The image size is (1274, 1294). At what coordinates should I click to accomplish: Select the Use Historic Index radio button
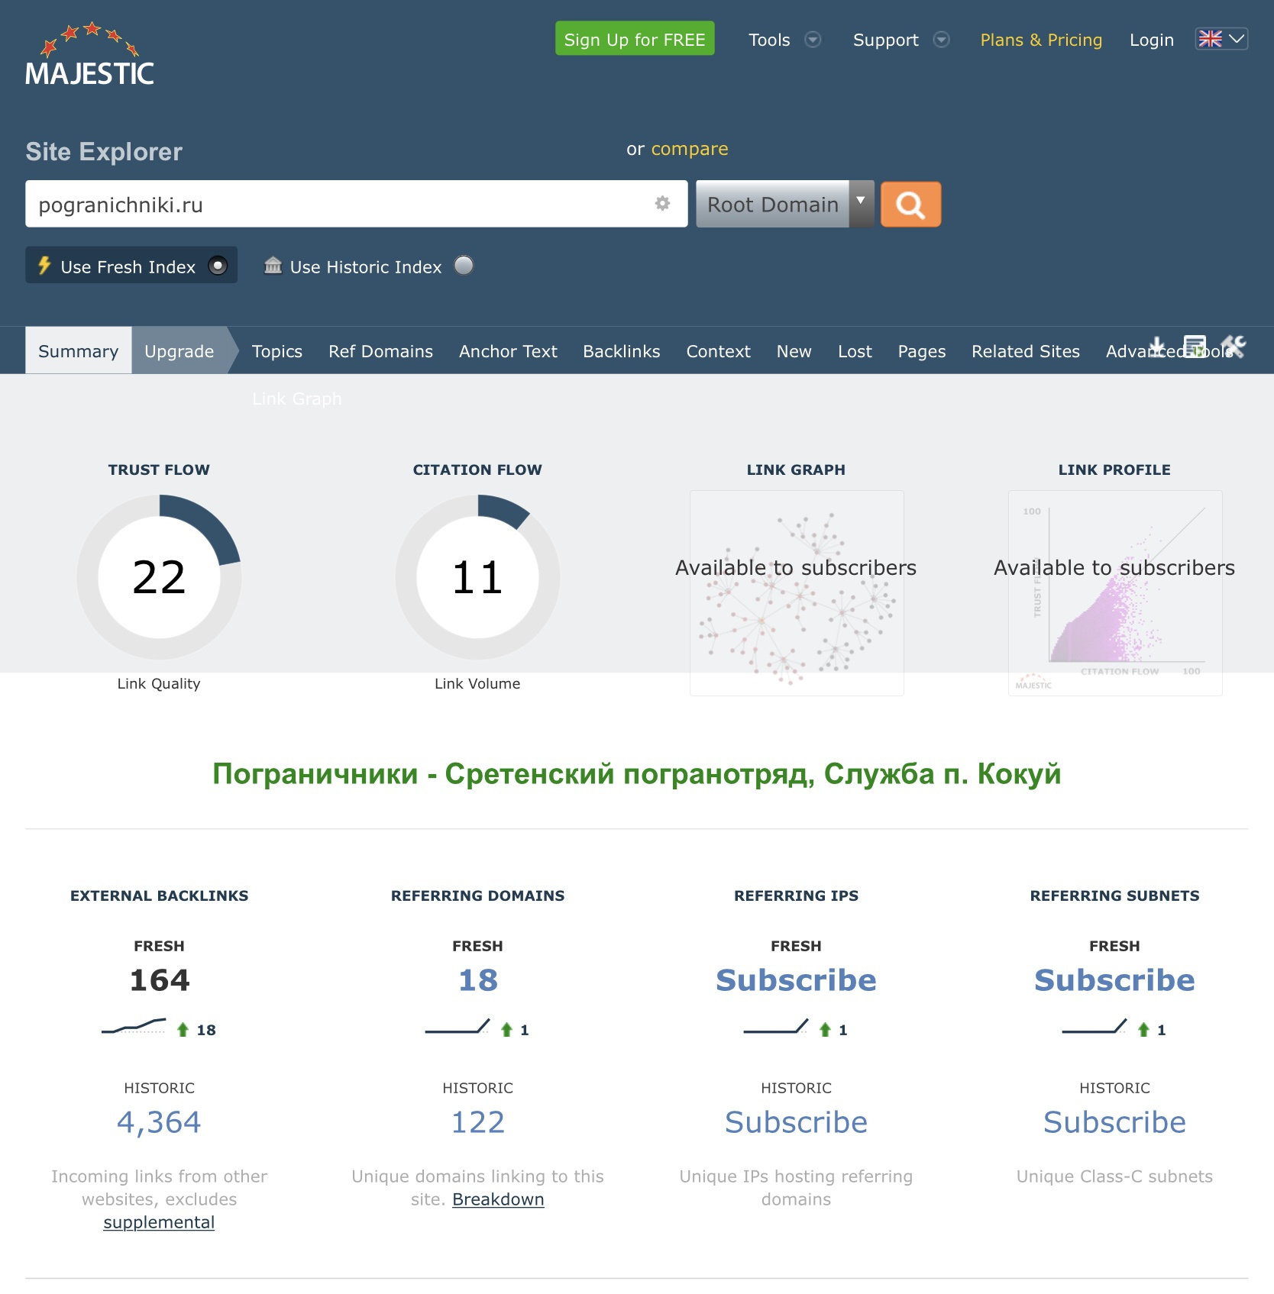pyautogui.click(x=464, y=266)
